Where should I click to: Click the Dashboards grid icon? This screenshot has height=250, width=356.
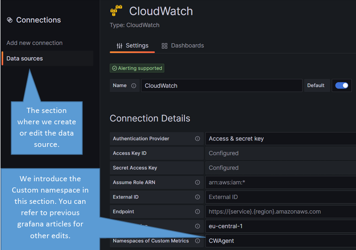pos(165,46)
